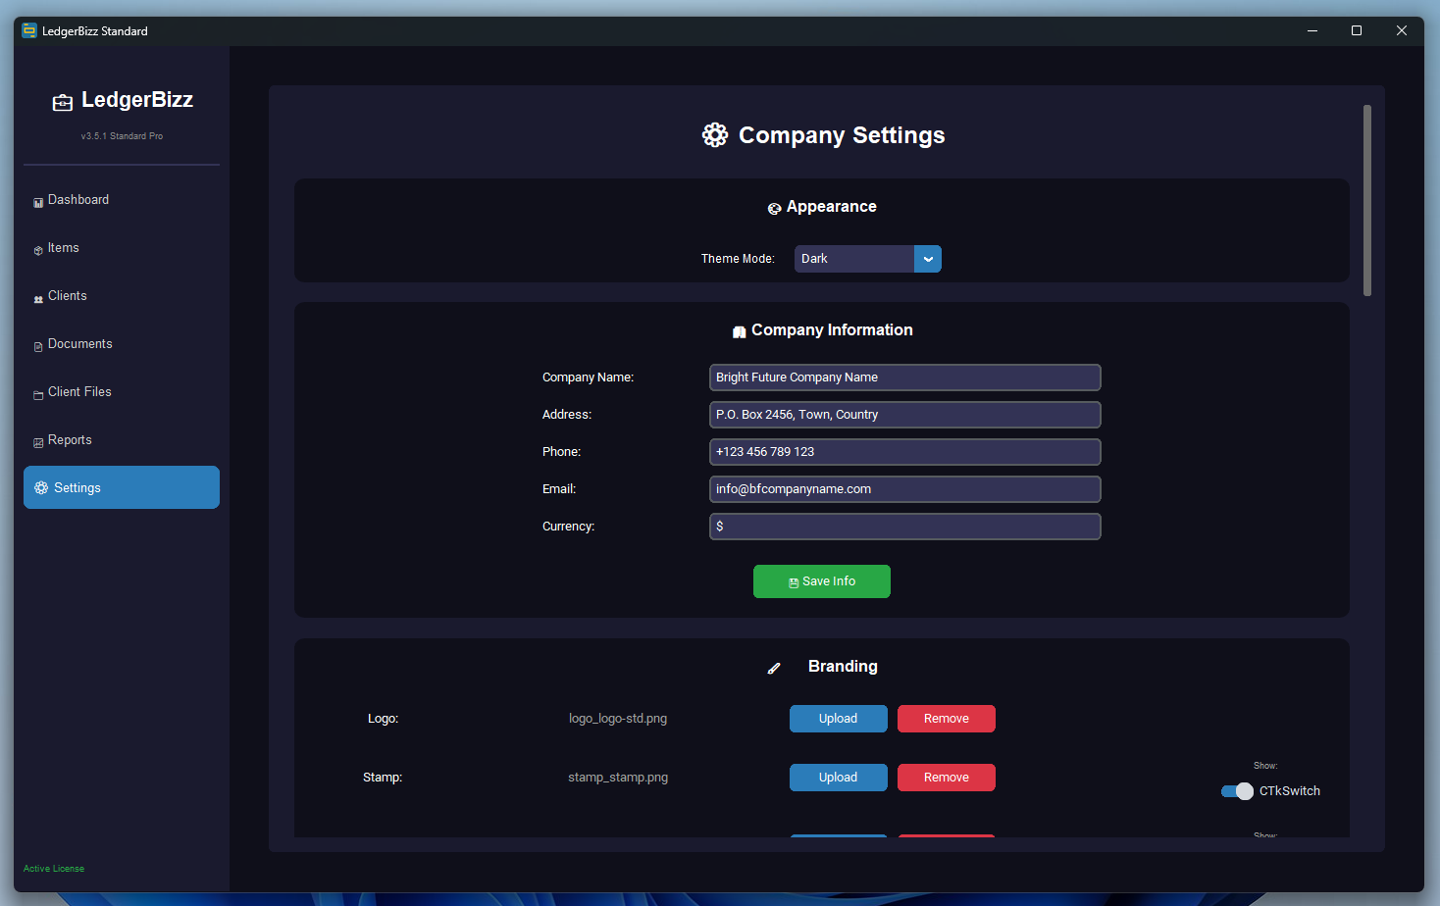
Task: Maximize the LedgerBizz window
Action: coord(1357,30)
